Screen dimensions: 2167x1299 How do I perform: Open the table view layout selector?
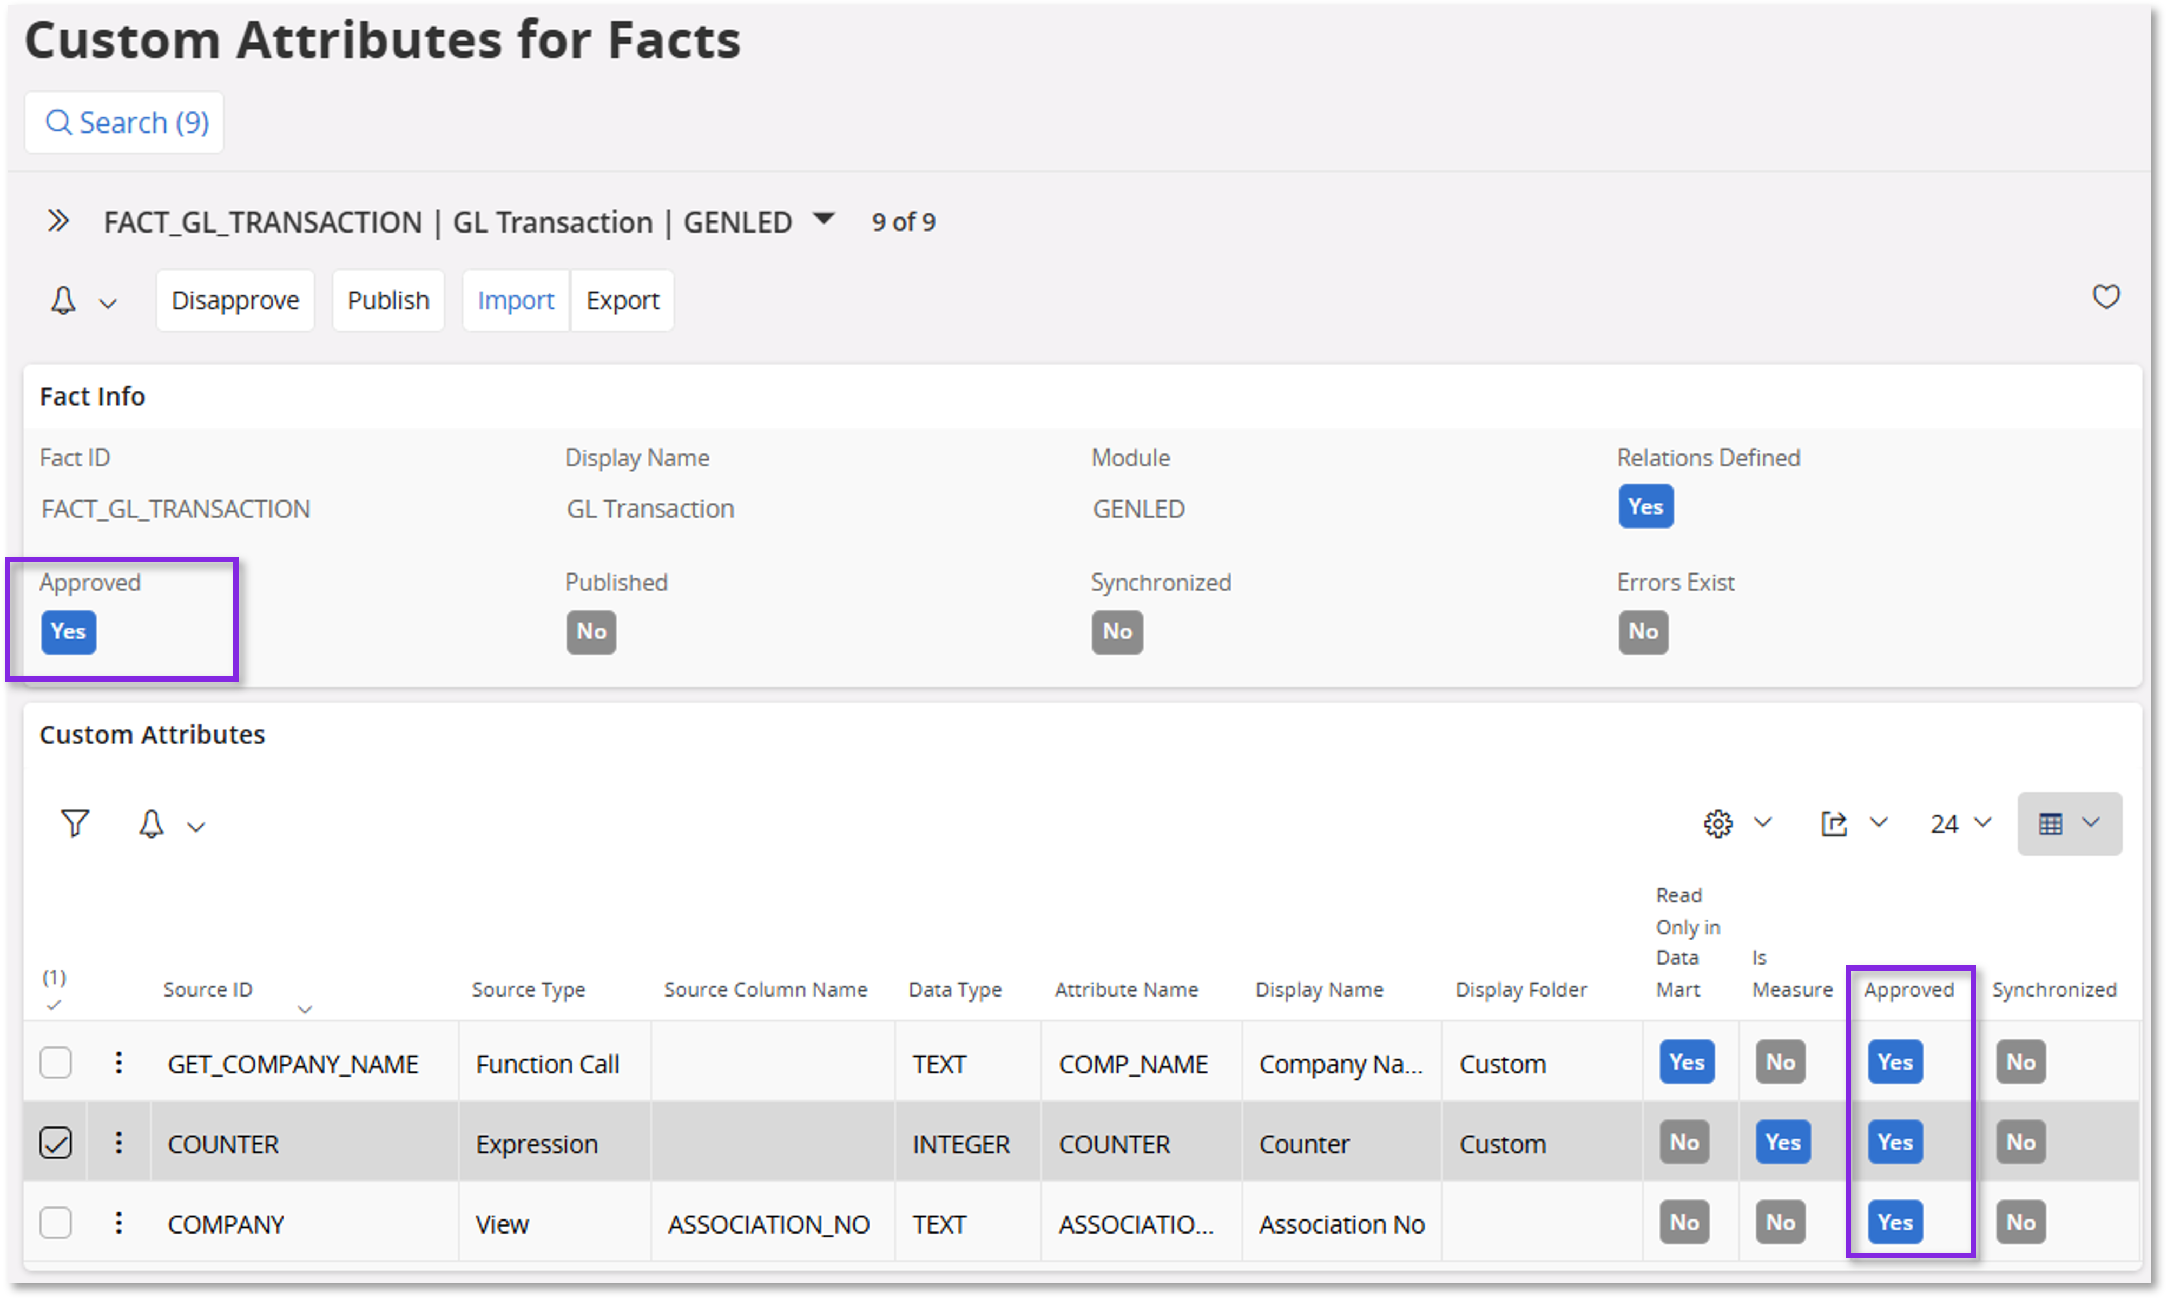click(2069, 823)
